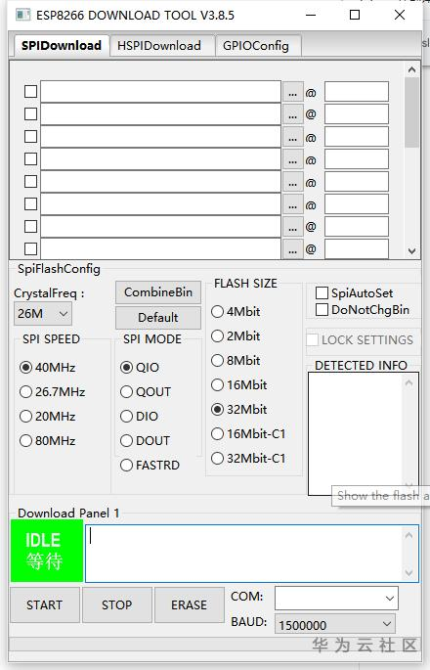This screenshot has width=430, height=670.
Task: Click the green IDLE status indicator
Action: point(47,551)
